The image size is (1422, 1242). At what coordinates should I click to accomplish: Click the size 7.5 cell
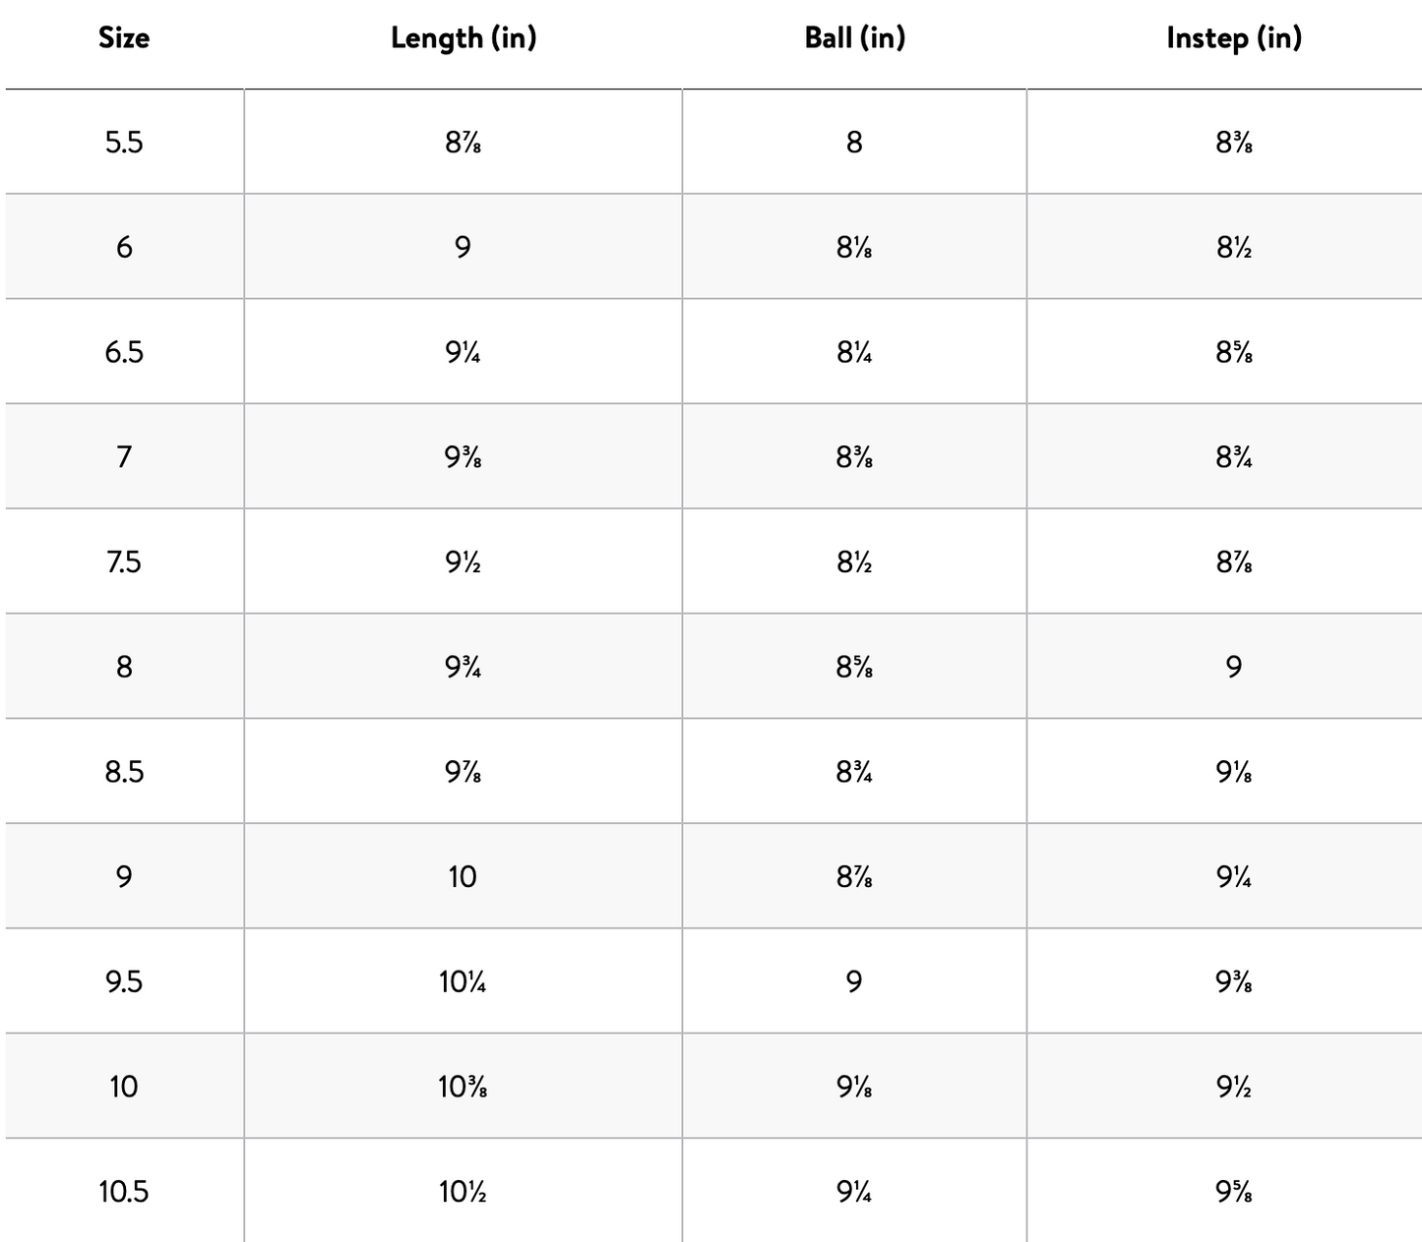[x=124, y=562]
